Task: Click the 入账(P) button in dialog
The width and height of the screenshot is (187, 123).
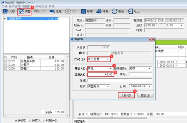Action: coord(126,95)
